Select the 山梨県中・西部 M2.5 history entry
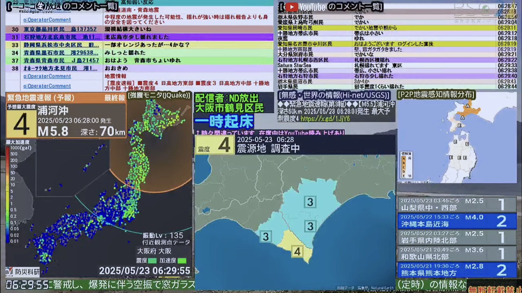The image size is (522, 293). pos(457,204)
